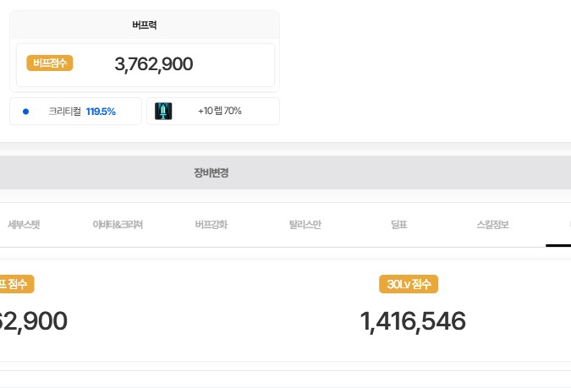Screen dimensions: 571x388
Task: Open the 세부스탯 tab
Action: pos(24,225)
